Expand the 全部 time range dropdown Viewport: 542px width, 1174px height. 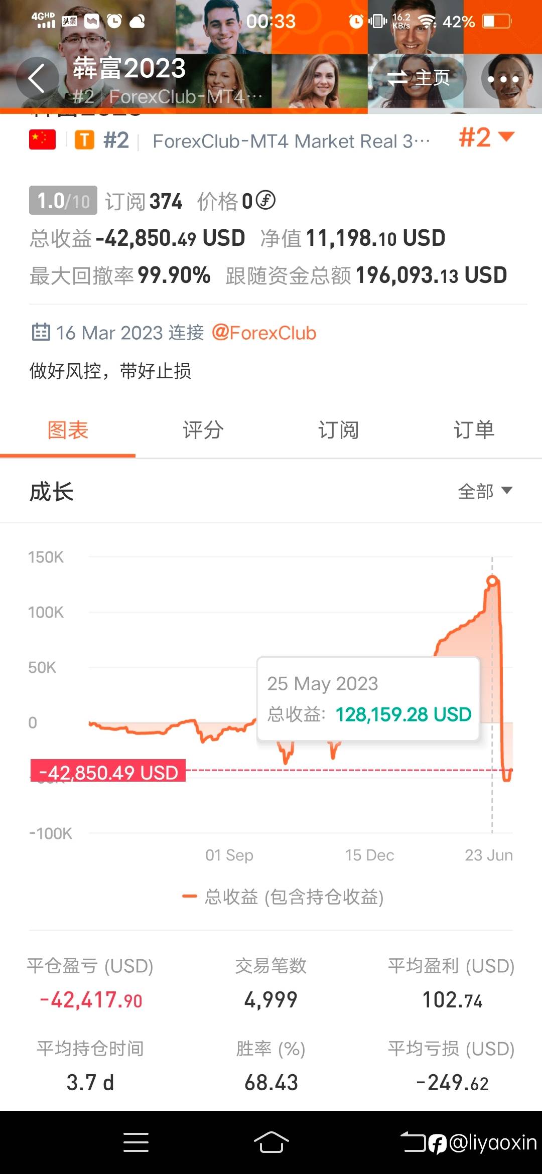tap(485, 491)
